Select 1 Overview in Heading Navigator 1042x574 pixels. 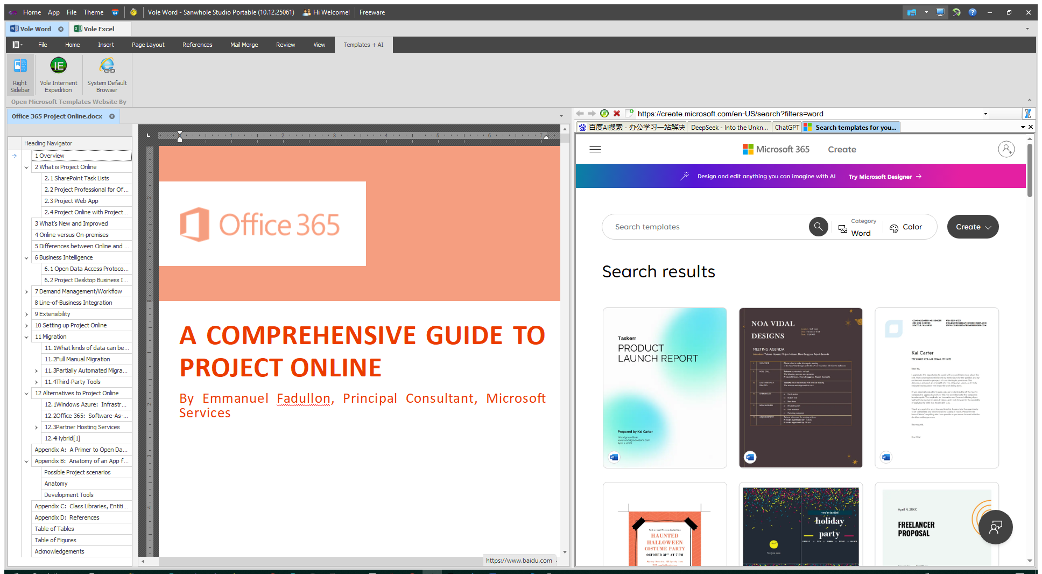click(81, 156)
